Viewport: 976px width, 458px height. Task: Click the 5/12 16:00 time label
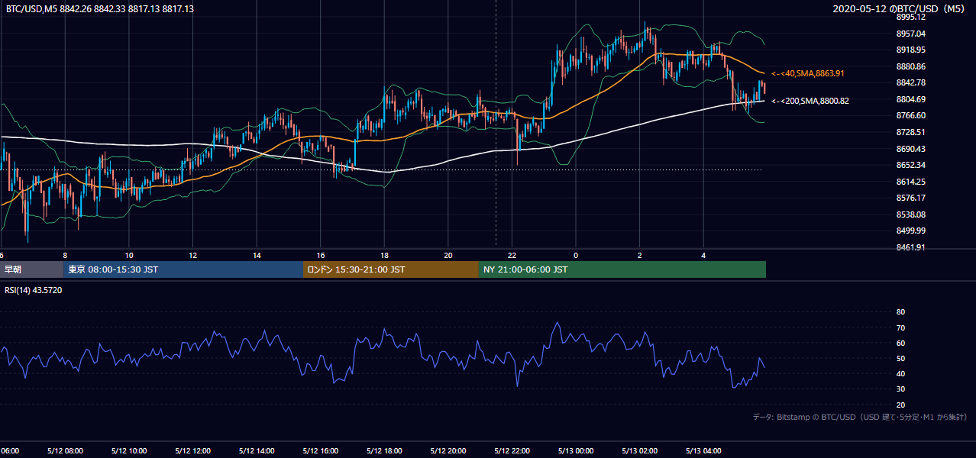point(321,451)
